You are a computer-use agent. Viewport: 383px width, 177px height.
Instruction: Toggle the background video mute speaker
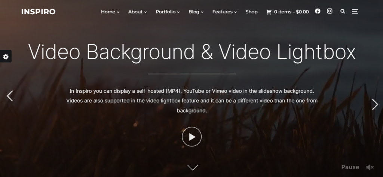(370, 167)
